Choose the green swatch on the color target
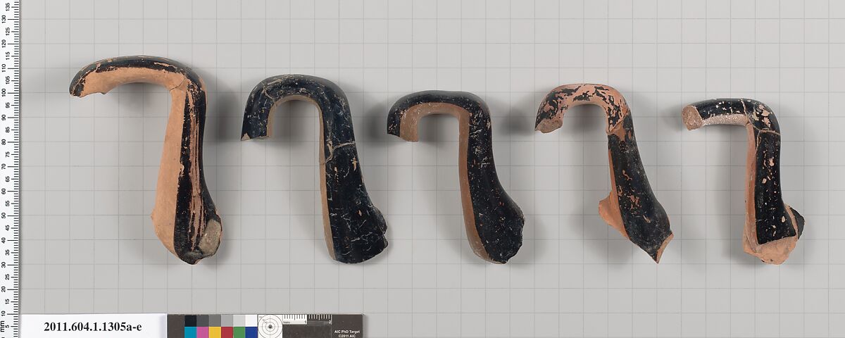The height and width of the screenshot is (338, 845). (x=239, y=332)
